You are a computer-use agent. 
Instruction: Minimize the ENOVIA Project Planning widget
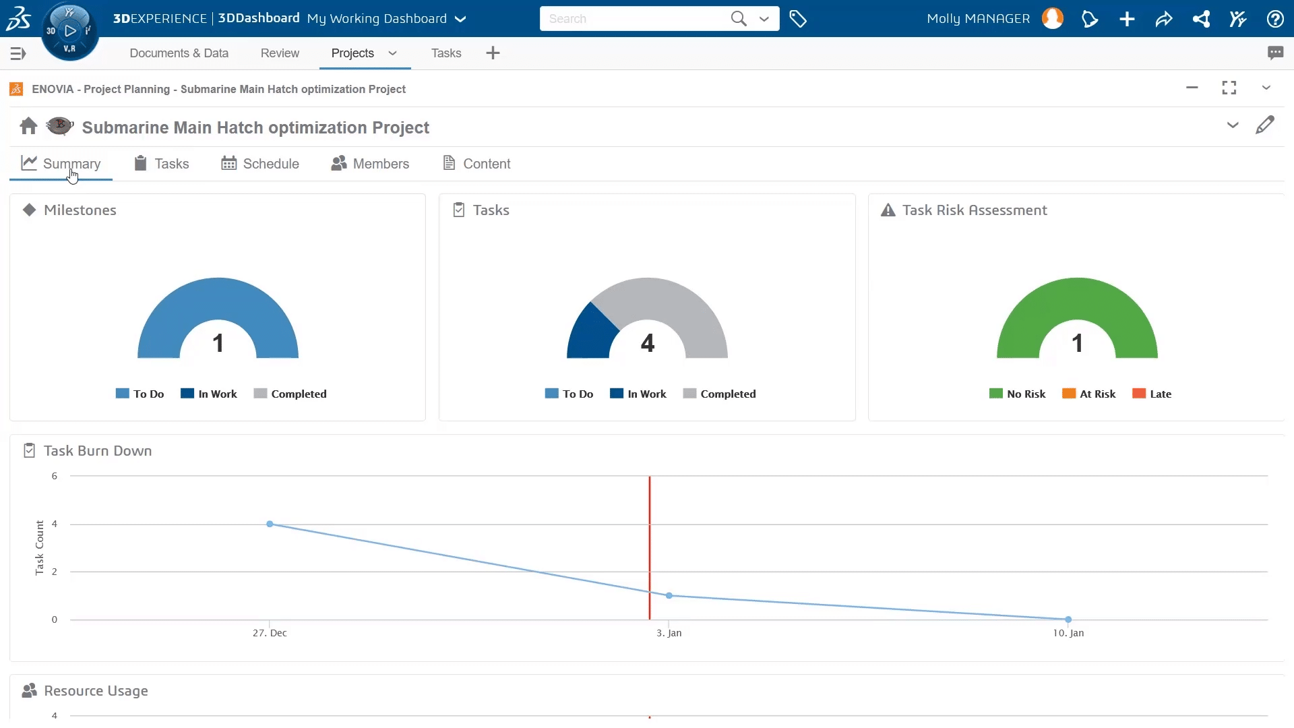pyautogui.click(x=1192, y=88)
